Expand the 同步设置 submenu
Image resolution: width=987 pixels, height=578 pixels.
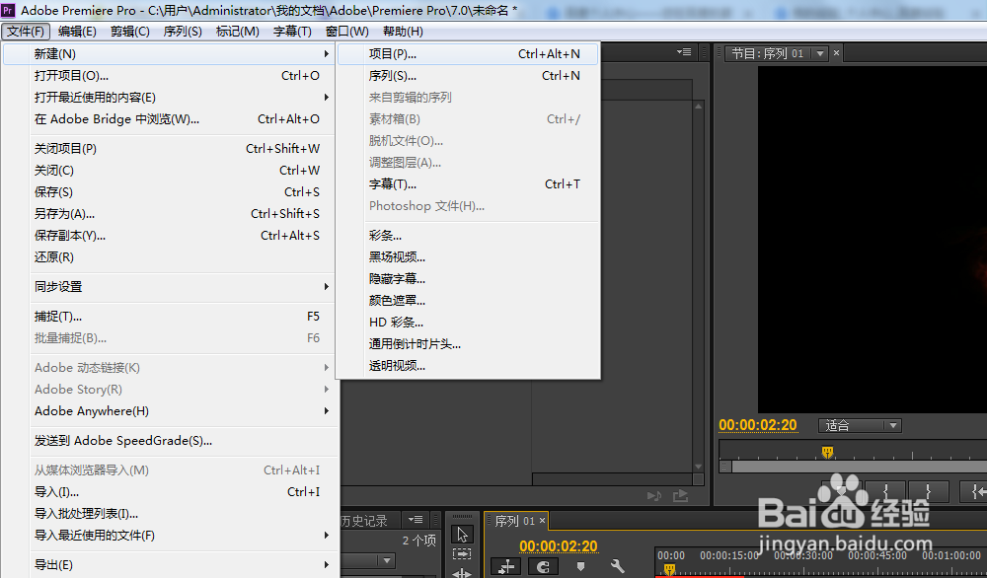326,287
